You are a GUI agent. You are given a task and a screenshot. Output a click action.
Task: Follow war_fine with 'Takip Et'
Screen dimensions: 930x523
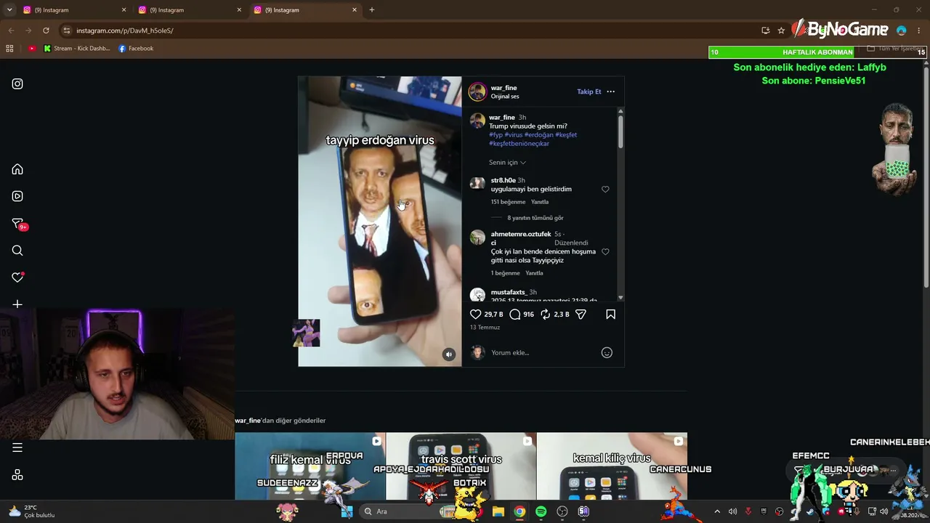[x=589, y=92]
